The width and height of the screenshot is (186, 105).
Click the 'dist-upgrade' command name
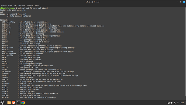click(8, 48)
